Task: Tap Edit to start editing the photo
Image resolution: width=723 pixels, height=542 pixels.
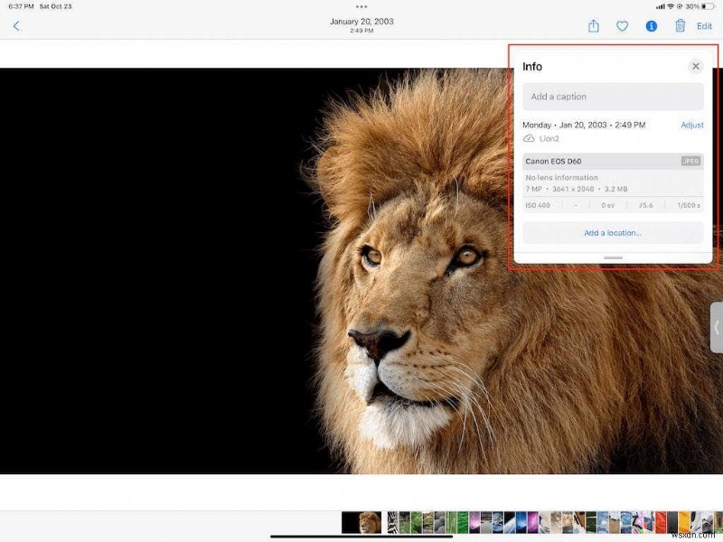Action: tap(704, 26)
